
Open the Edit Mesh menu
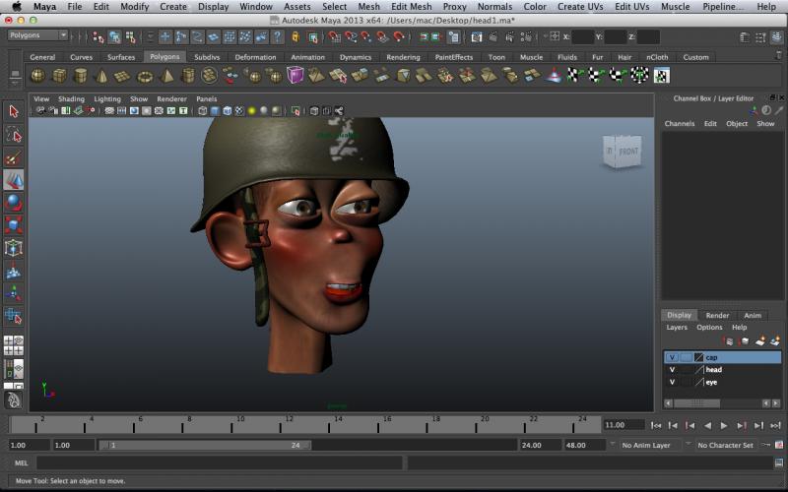411,7
